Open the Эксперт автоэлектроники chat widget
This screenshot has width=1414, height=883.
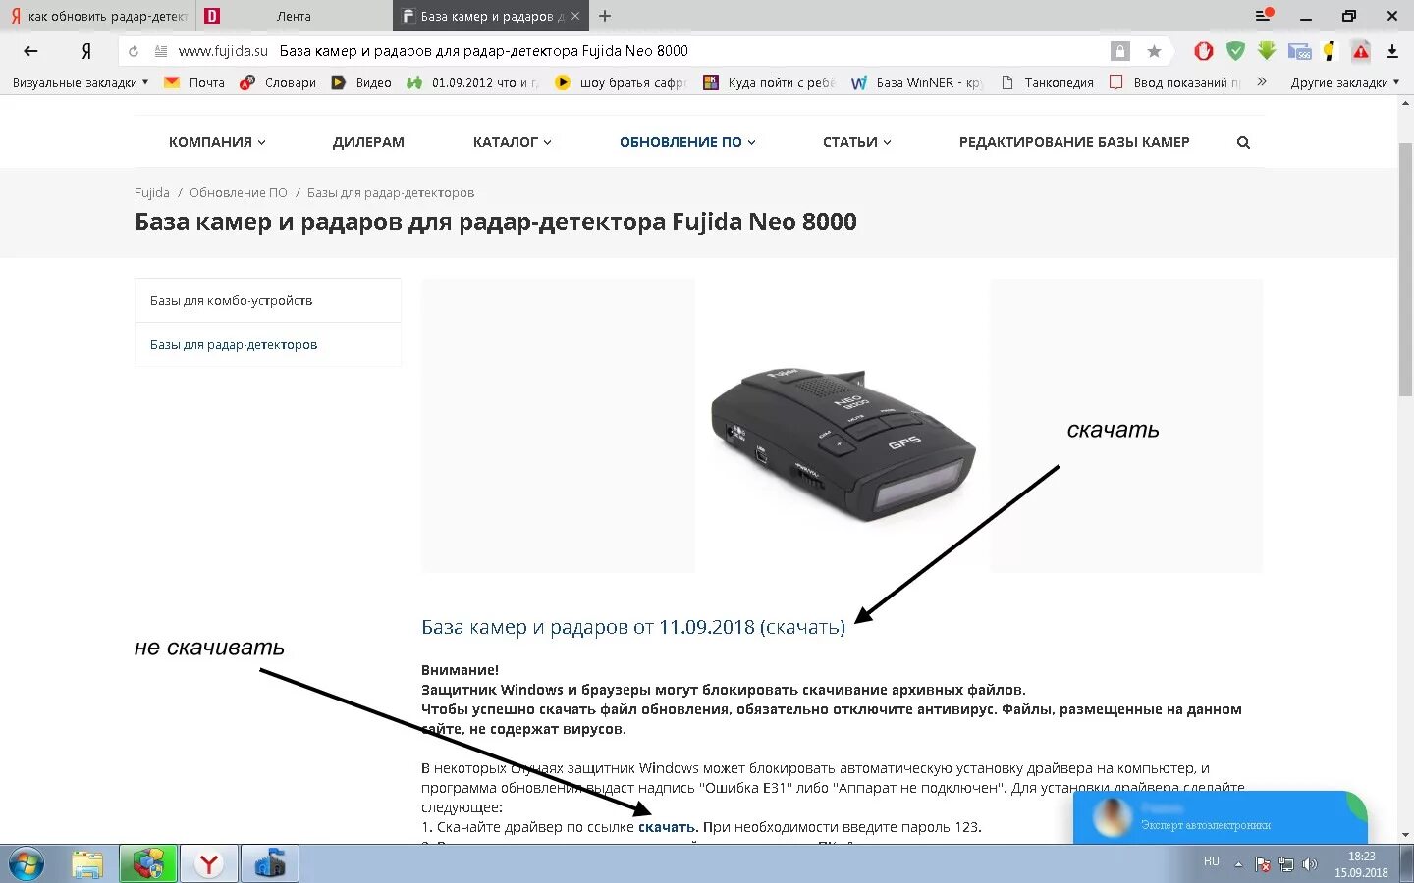(x=1220, y=817)
